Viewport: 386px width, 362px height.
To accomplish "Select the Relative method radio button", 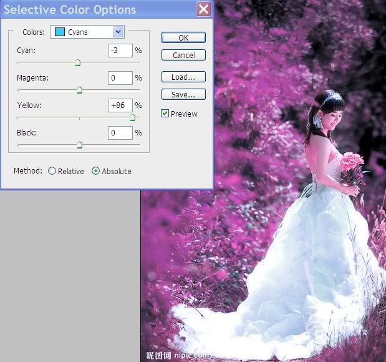I will (52, 171).
